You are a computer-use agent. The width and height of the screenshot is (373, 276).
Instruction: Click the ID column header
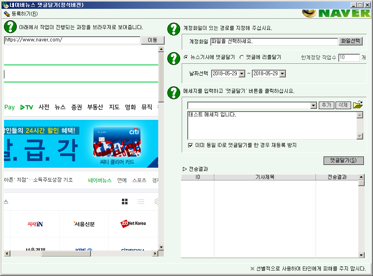pos(198,177)
